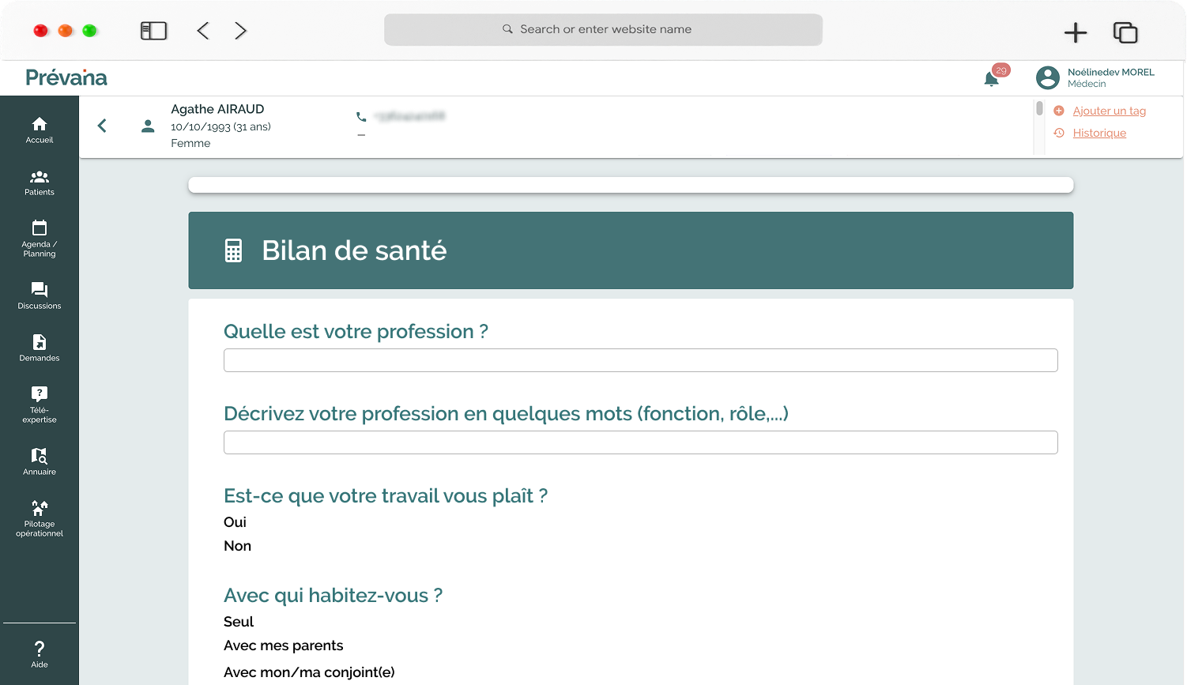This screenshot has width=1187, height=685.
Task: Click the birthdate 10/10/1993 (31 ans)
Action: coord(220,126)
